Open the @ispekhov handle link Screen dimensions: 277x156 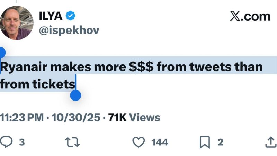pos(69,30)
